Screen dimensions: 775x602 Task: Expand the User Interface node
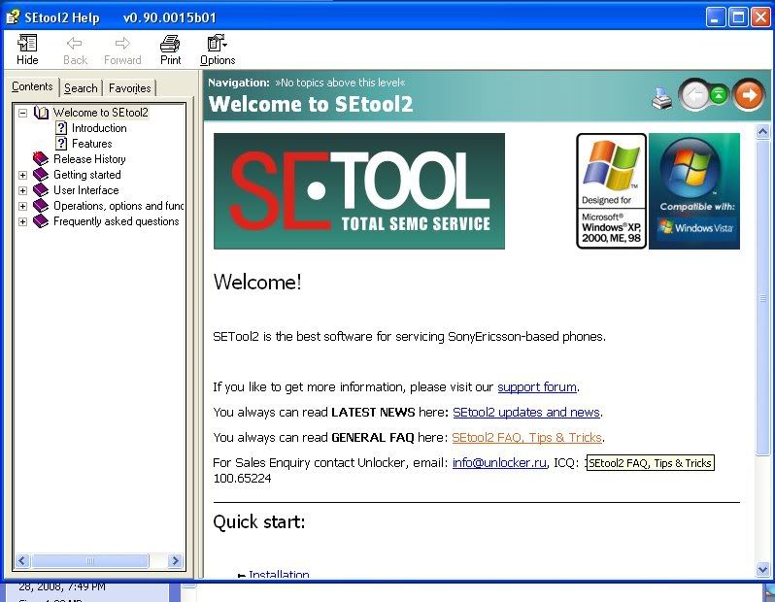pos(22,190)
